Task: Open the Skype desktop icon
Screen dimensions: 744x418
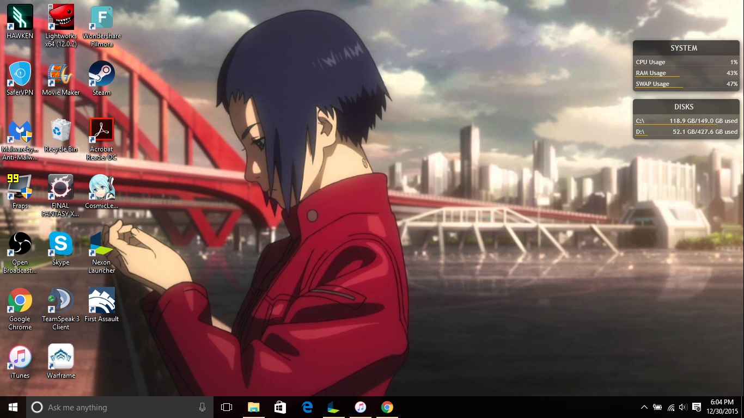Action: tap(60, 244)
